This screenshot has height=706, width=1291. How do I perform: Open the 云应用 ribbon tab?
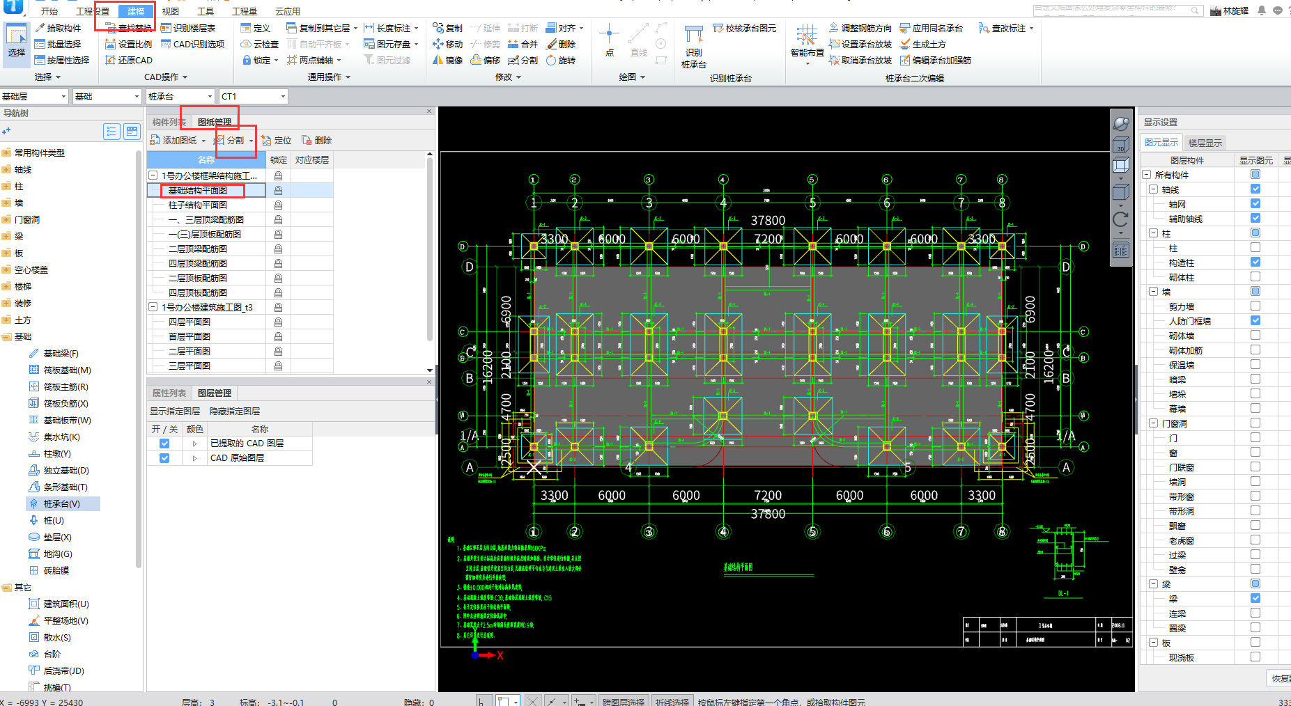(x=288, y=11)
